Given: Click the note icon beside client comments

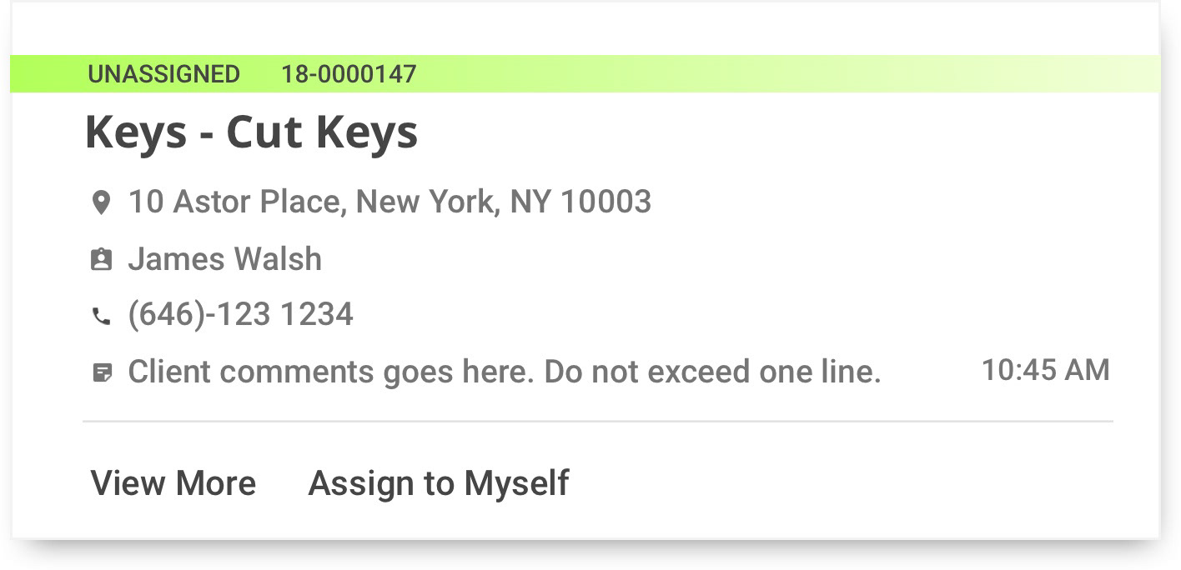Looking at the screenshot, I should (x=101, y=372).
